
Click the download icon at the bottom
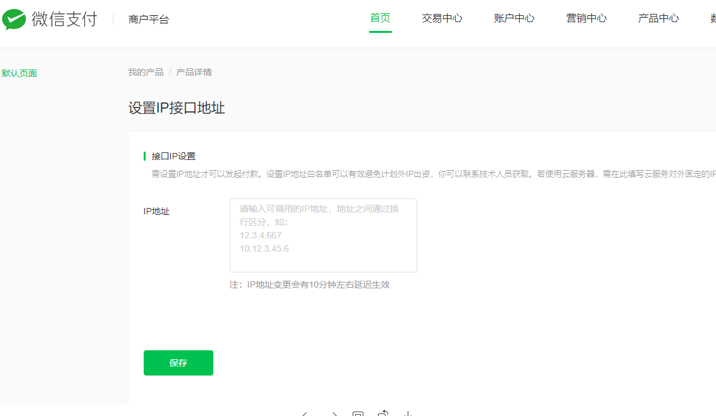[x=408, y=414]
